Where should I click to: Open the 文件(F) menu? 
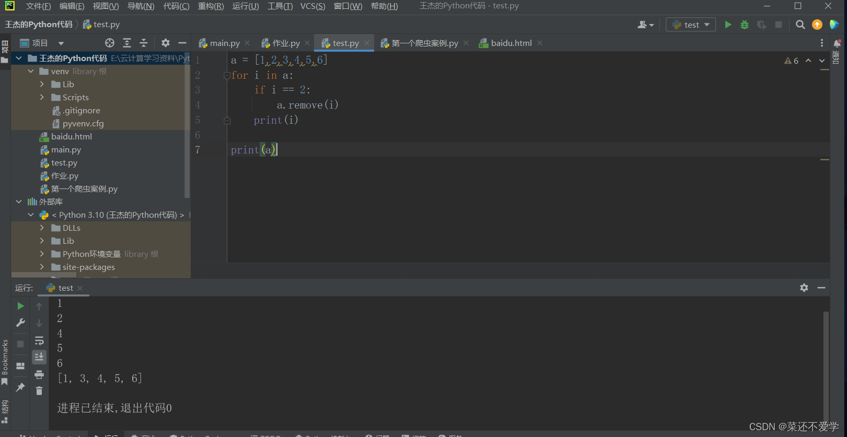click(38, 6)
